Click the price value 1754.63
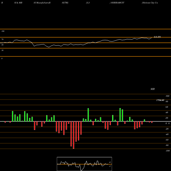This screenshot has width=171, height=171. (x=160, y=100)
